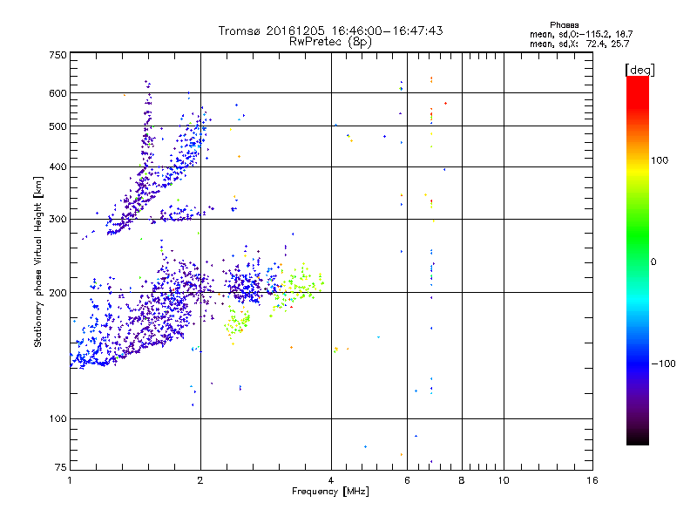
Task: Click the 'Stationary phase Virtual Height [km]' axis title
Action: coord(38,261)
